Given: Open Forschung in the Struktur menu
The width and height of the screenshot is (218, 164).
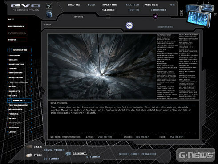Looking at the screenshot, I should pyautogui.click(x=15, y=55).
